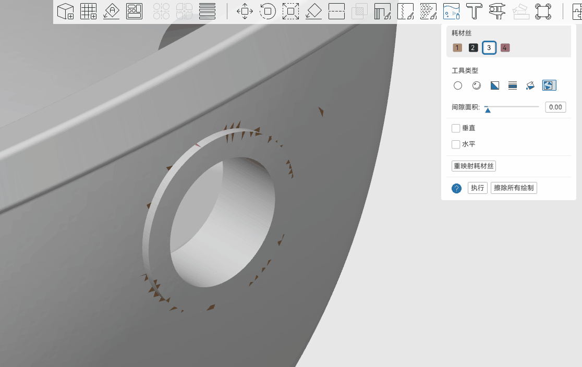
Task: Open the Arrange objects tool
Action: pos(134,11)
